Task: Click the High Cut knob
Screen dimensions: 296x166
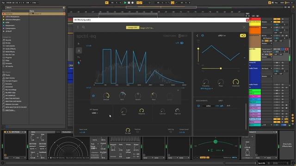Action: tap(178, 110)
